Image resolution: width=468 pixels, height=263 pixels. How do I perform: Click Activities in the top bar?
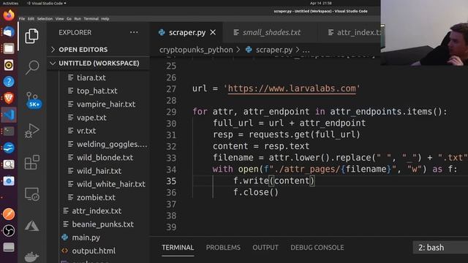pyautogui.click(x=10, y=3)
